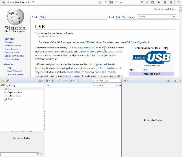
Task: Follow the computer peripherals link
Action: pyautogui.click(x=103, y=64)
